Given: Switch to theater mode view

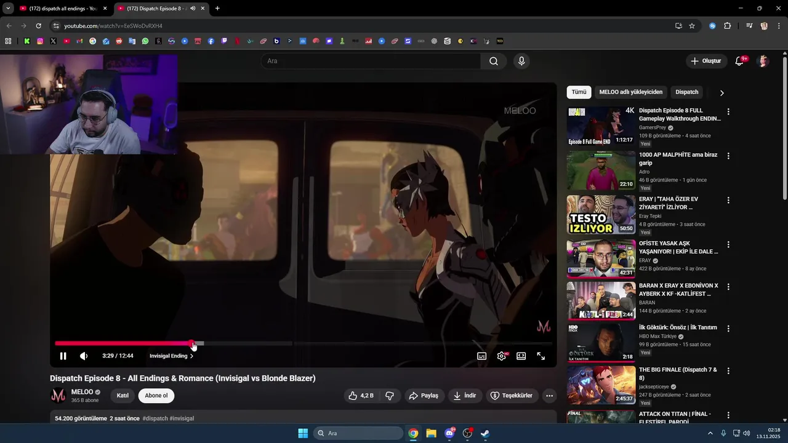Looking at the screenshot, I should [521, 356].
